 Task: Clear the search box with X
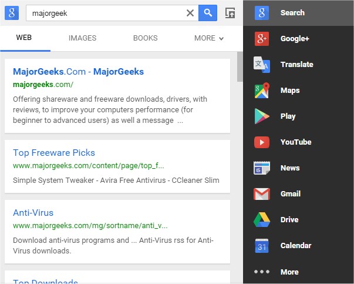(190, 13)
